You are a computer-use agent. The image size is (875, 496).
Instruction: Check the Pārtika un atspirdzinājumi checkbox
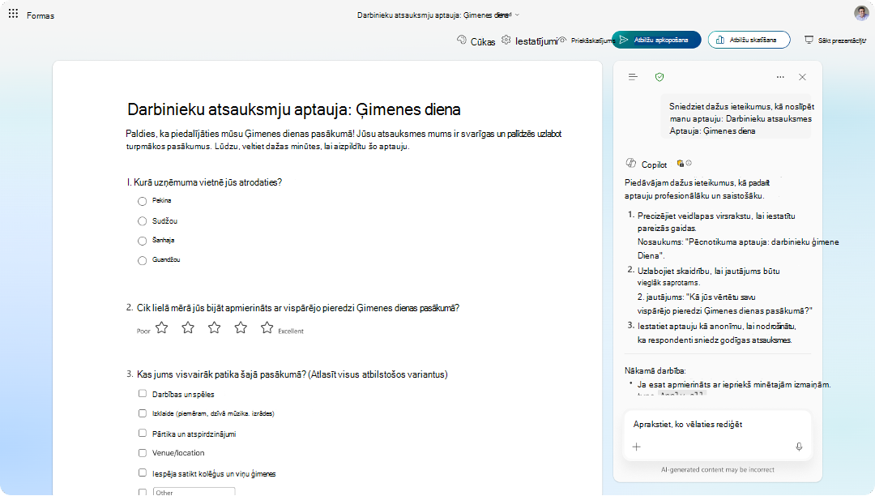coord(143,433)
